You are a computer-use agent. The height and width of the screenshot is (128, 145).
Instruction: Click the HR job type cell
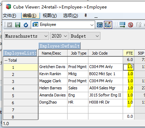(78, 102)
